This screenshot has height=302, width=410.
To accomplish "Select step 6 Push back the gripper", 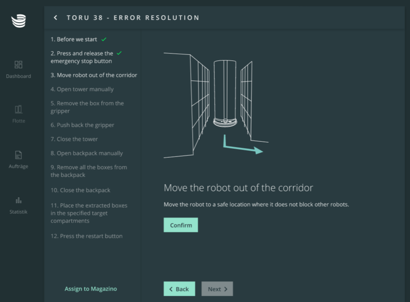I will click(82, 125).
